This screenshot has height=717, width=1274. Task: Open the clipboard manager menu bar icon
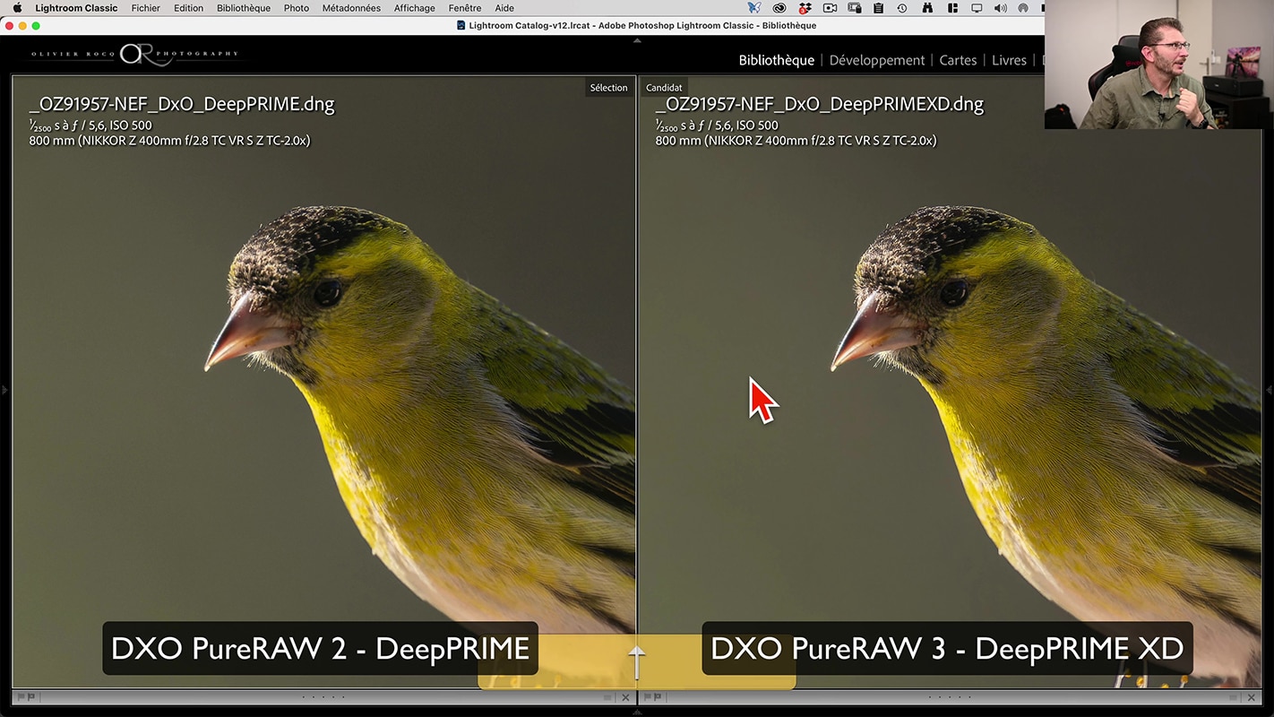coord(878,8)
